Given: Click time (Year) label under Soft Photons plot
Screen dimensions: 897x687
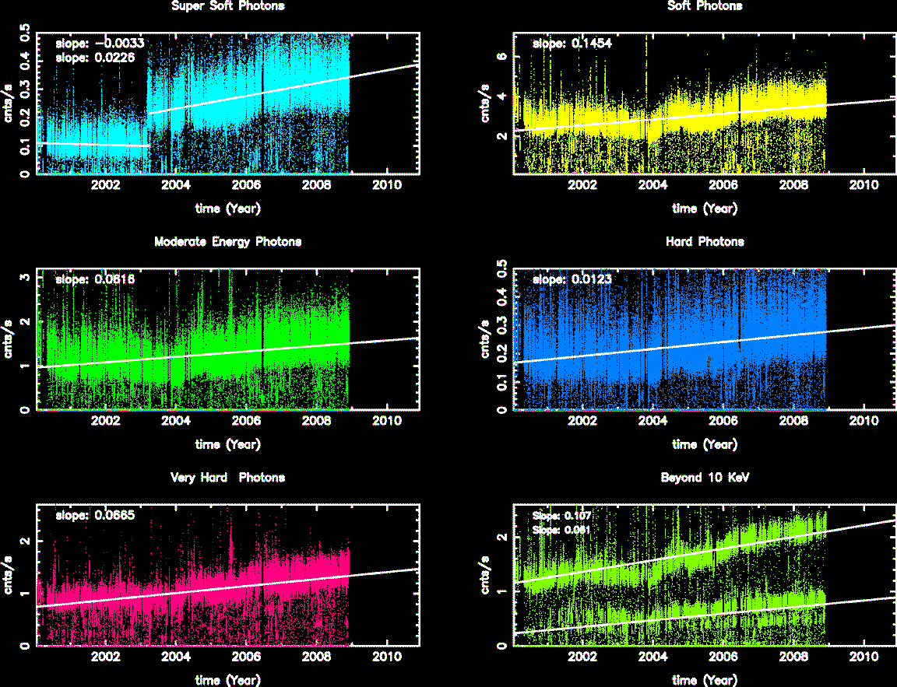Looking at the screenshot, I should click(705, 209).
